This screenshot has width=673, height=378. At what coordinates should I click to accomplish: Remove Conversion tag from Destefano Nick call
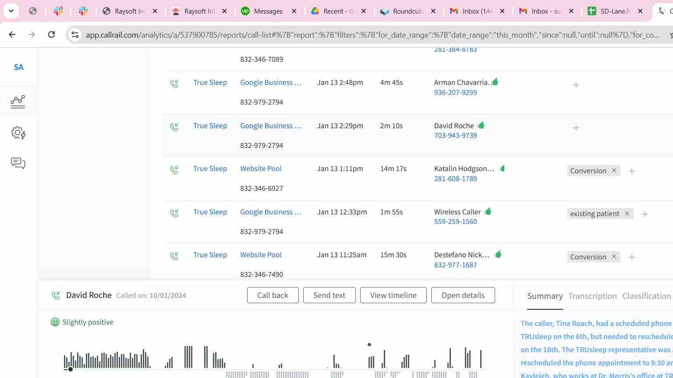pyautogui.click(x=614, y=256)
